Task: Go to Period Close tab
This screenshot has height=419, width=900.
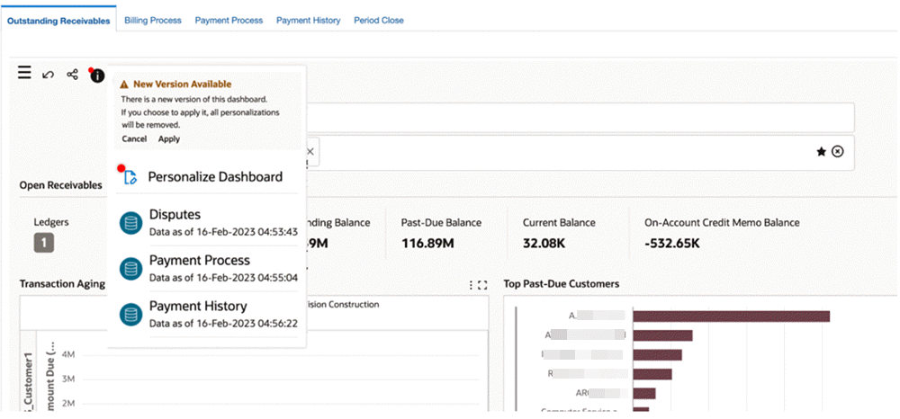Action: (x=379, y=21)
